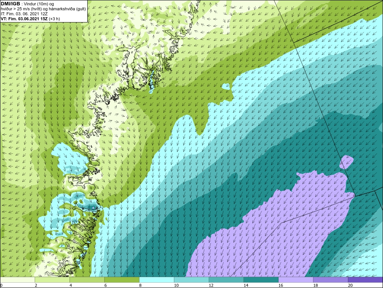The image size is (383, 288).
Task: Click the 6–8 m/s olive green legend swatch
Action: (x=122, y=280)
